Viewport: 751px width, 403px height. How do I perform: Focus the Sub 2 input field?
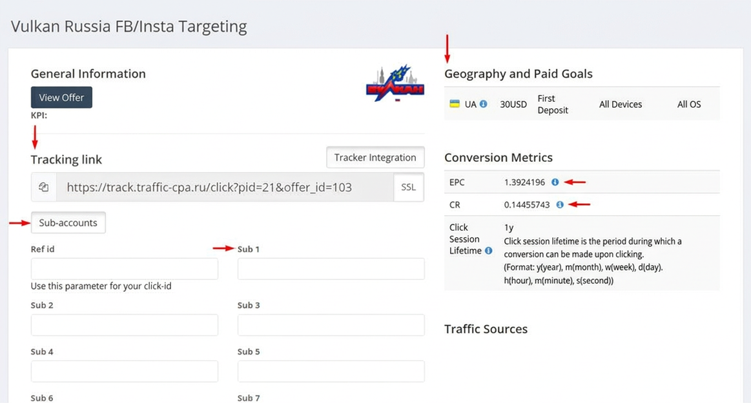click(125, 324)
